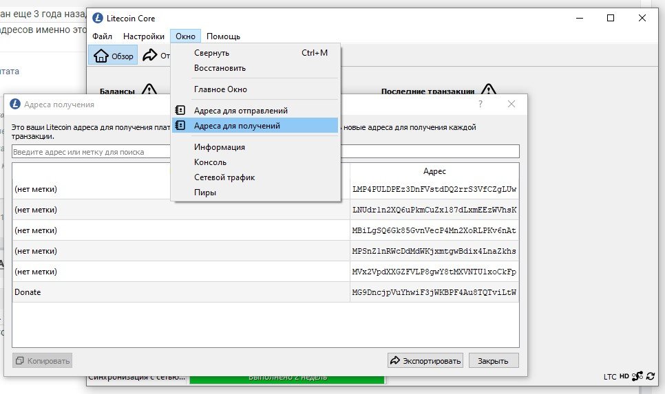Select the Donate label cell
The width and height of the screenshot is (665, 394).
181,292
